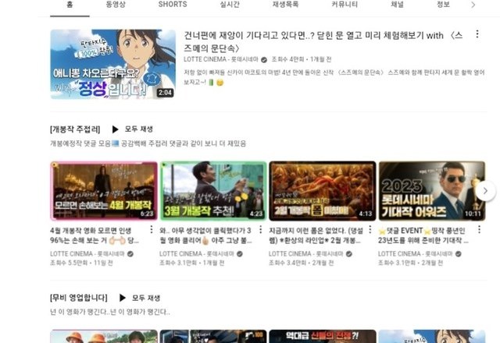Viewport: 500px width, 343px height.
Task: Click play icon next to [개봉작 주접러] heading
Action: [115, 129]
